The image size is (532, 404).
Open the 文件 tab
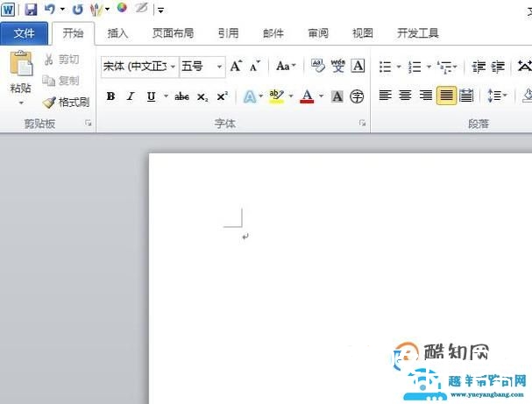24,33
